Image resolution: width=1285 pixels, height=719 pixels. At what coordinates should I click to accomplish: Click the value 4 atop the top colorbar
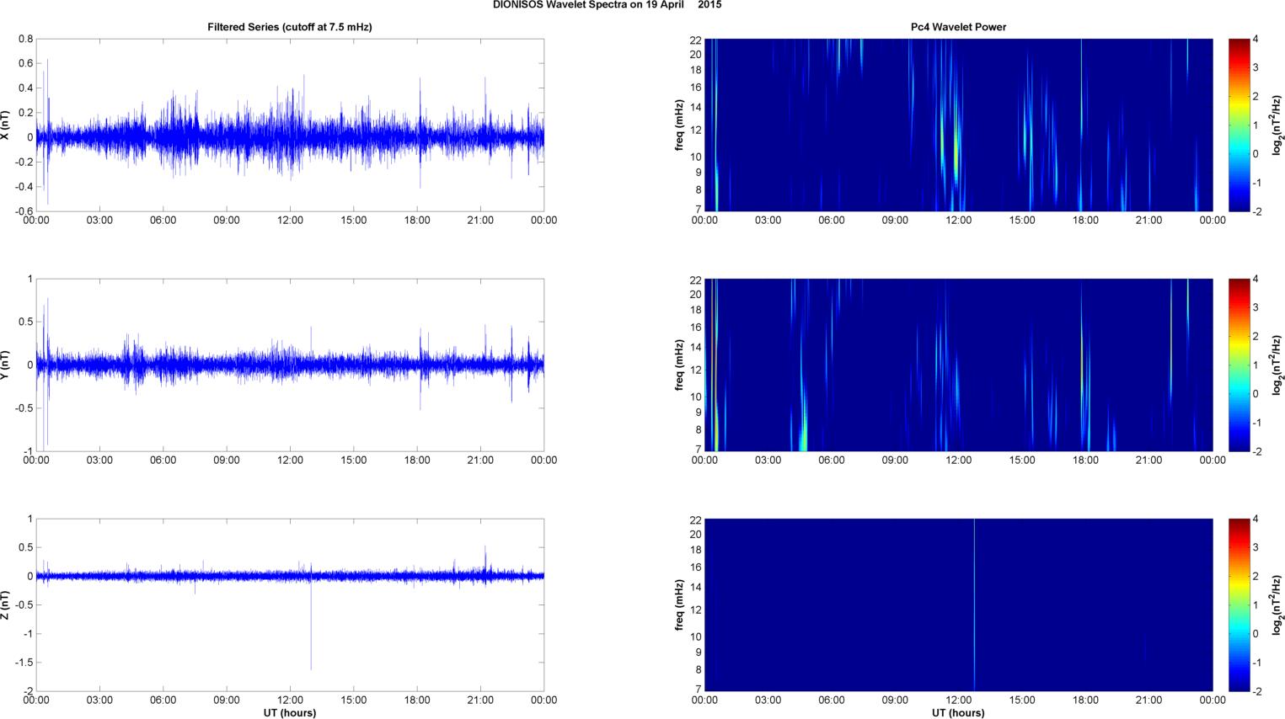tap(1256, 40)
